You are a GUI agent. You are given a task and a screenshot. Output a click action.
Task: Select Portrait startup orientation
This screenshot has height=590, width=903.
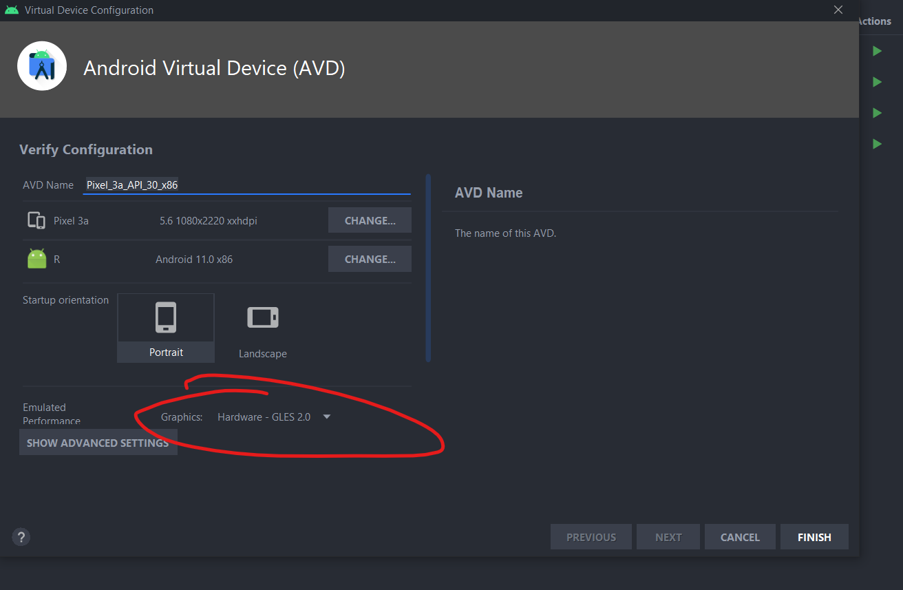(166, 328)
